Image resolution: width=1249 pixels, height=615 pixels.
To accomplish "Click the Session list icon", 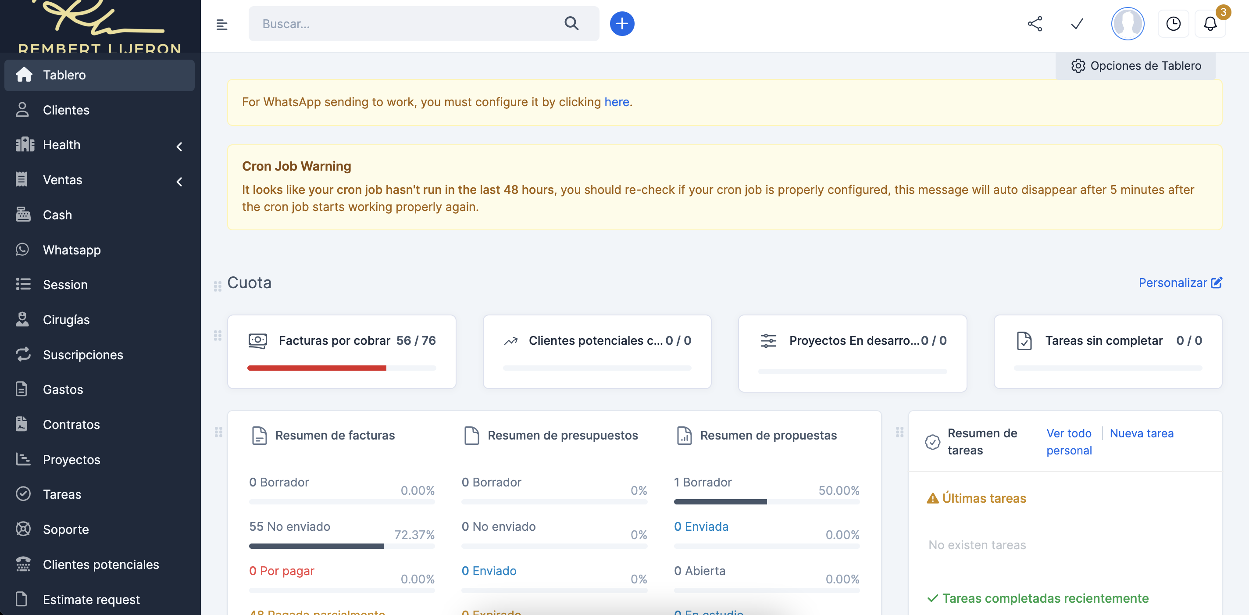I will coord(23,284).
